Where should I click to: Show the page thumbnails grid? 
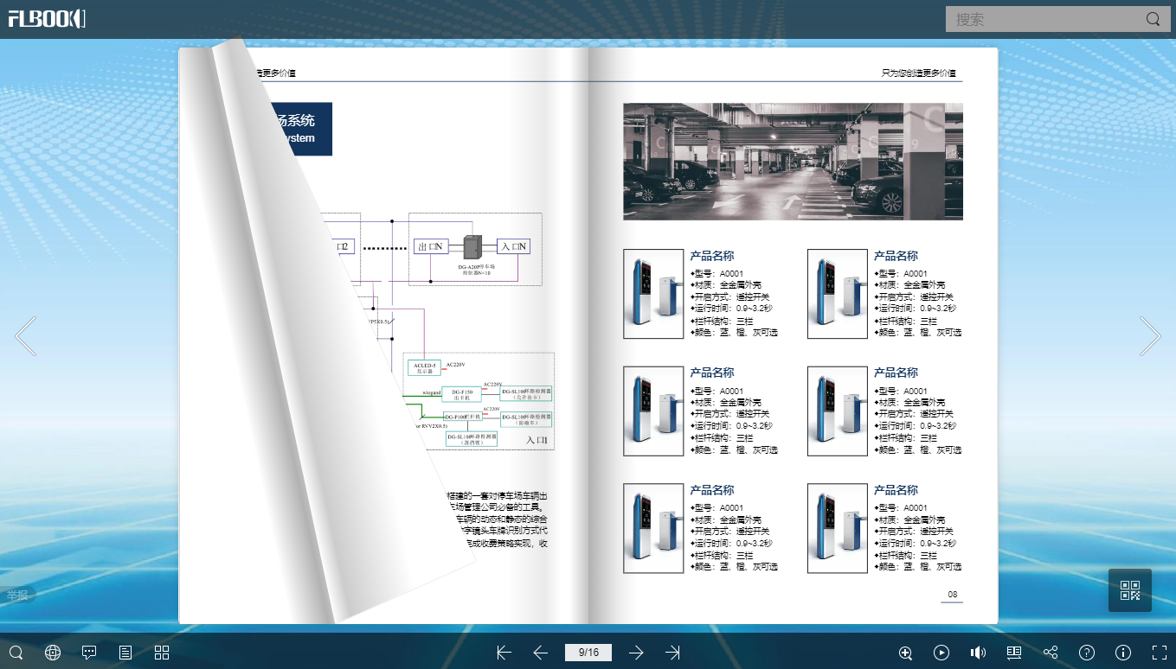coord(162,653)
